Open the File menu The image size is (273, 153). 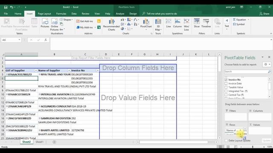tap(6, 14)
